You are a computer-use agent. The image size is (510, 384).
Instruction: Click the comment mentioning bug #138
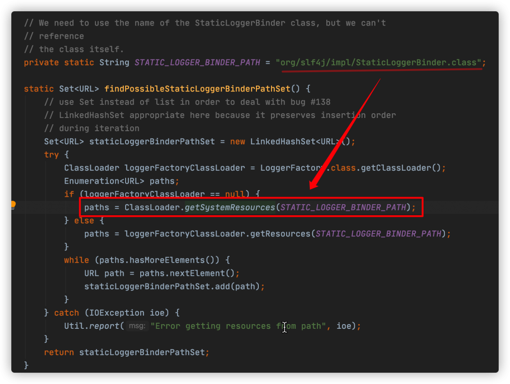coord(187,102)
